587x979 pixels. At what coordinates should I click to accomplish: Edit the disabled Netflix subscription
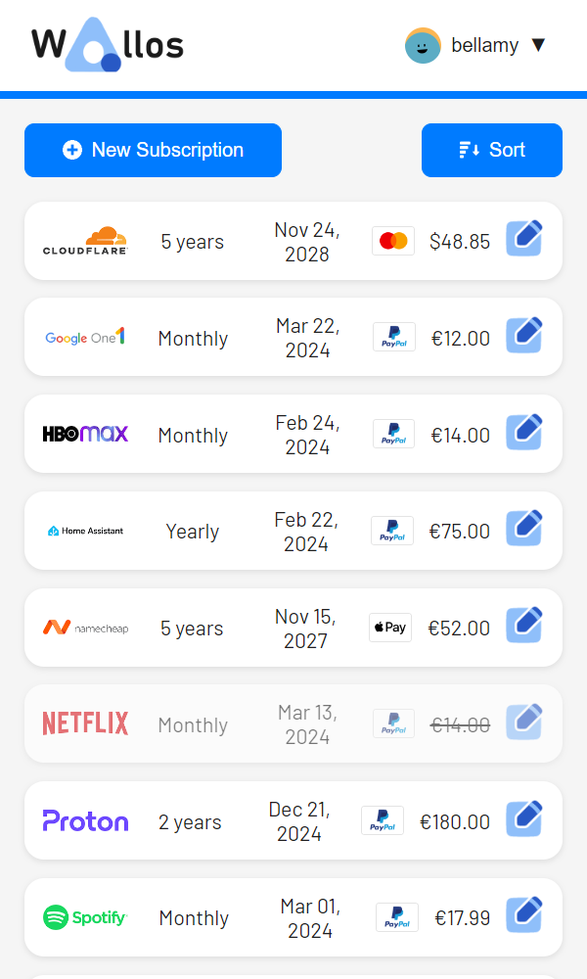(524, 723)
